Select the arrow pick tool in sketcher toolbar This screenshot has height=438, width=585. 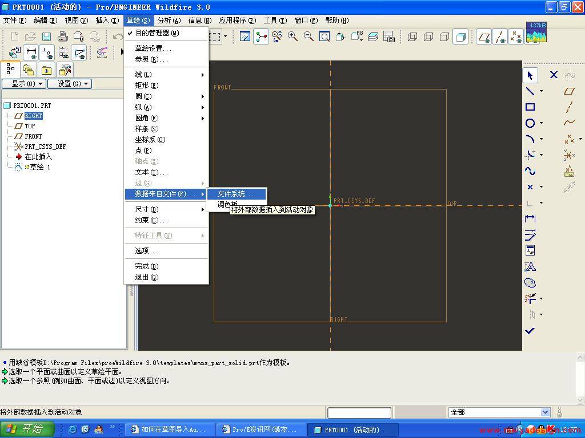click(530, 75)
